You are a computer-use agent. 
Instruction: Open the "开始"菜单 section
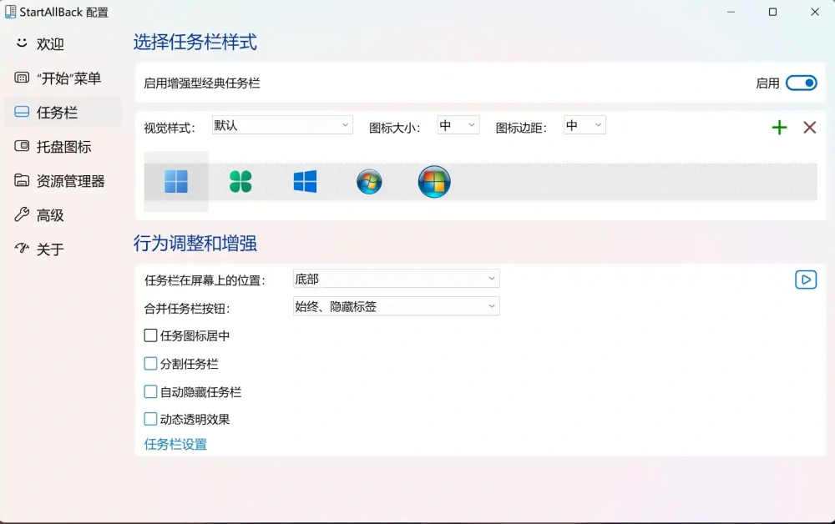[x=63, y=78]
